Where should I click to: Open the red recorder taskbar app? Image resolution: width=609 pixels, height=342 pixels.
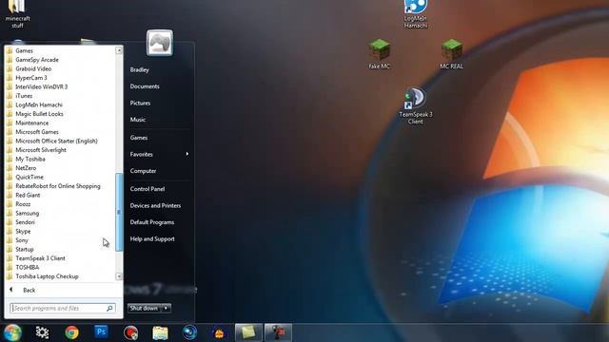click(x=278, y=332)
